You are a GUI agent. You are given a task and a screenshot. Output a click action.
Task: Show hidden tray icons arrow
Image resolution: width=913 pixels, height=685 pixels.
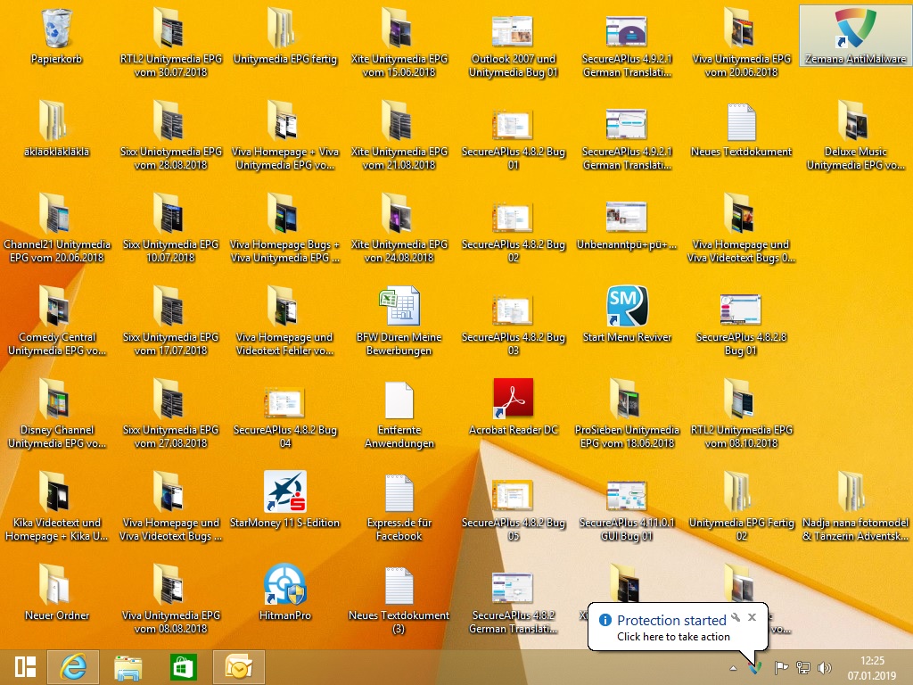(733, 668)
